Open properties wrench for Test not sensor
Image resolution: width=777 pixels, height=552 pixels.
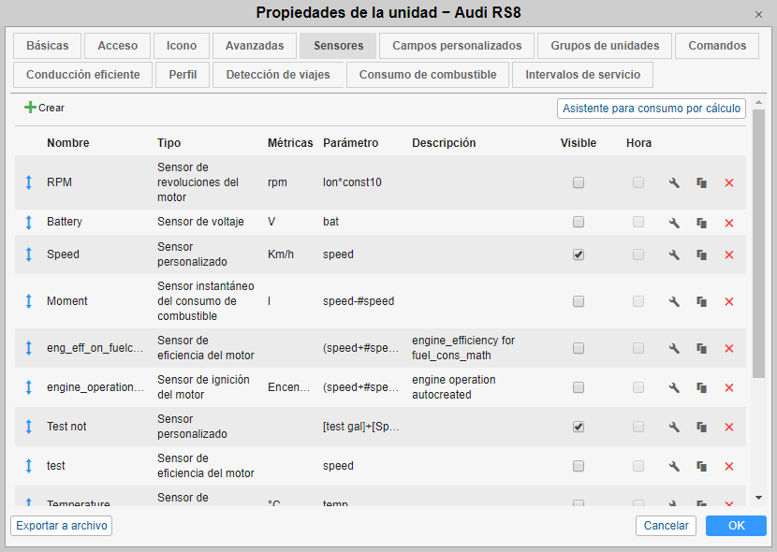pos(673,427)
